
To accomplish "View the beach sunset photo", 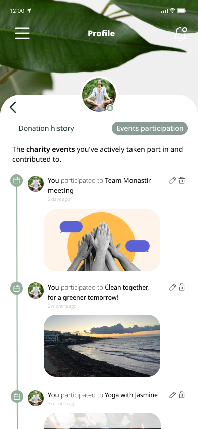I will tap(102, 345).
